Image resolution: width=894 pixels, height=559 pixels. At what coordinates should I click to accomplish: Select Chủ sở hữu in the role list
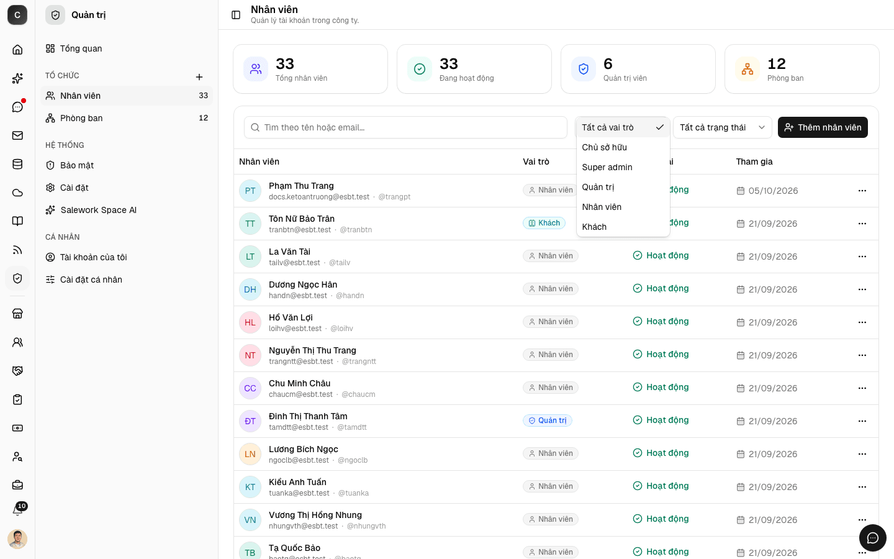tap(623, 147)
